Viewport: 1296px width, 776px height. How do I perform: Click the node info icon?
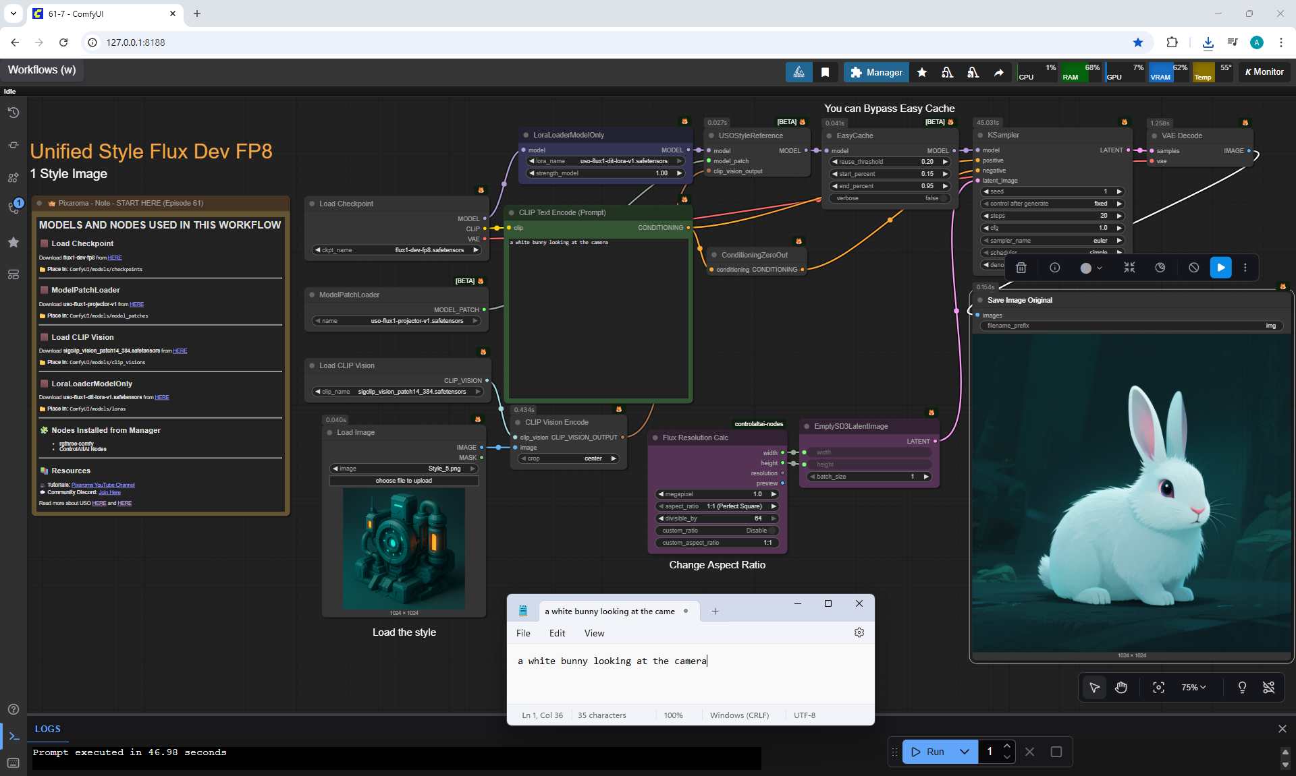[1054, 268]
